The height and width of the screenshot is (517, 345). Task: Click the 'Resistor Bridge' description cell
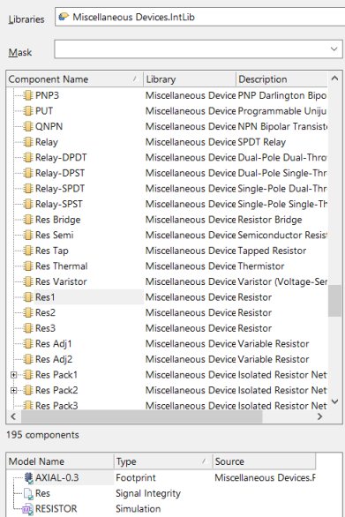pos(270,220)
